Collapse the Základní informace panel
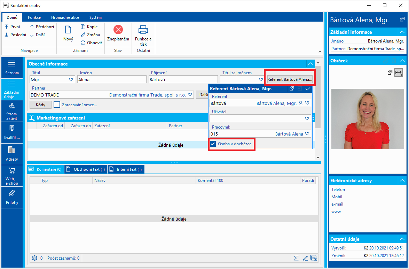 (x=402, y=32)
